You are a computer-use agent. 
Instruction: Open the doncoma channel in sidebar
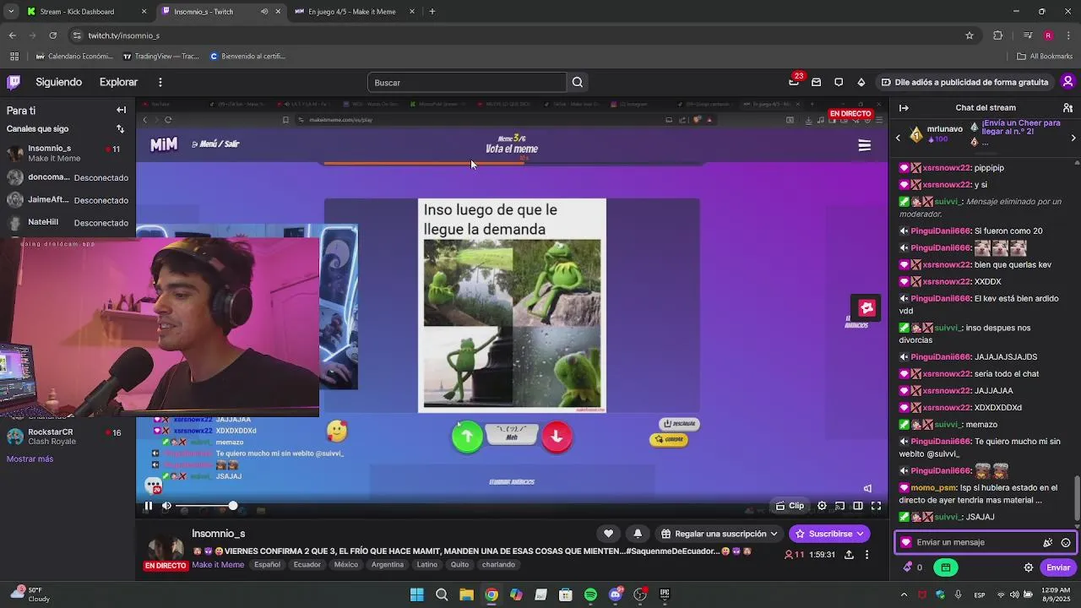tap(68, 177)
